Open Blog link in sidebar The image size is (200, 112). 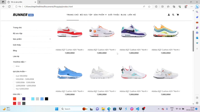tap(15, 50)
